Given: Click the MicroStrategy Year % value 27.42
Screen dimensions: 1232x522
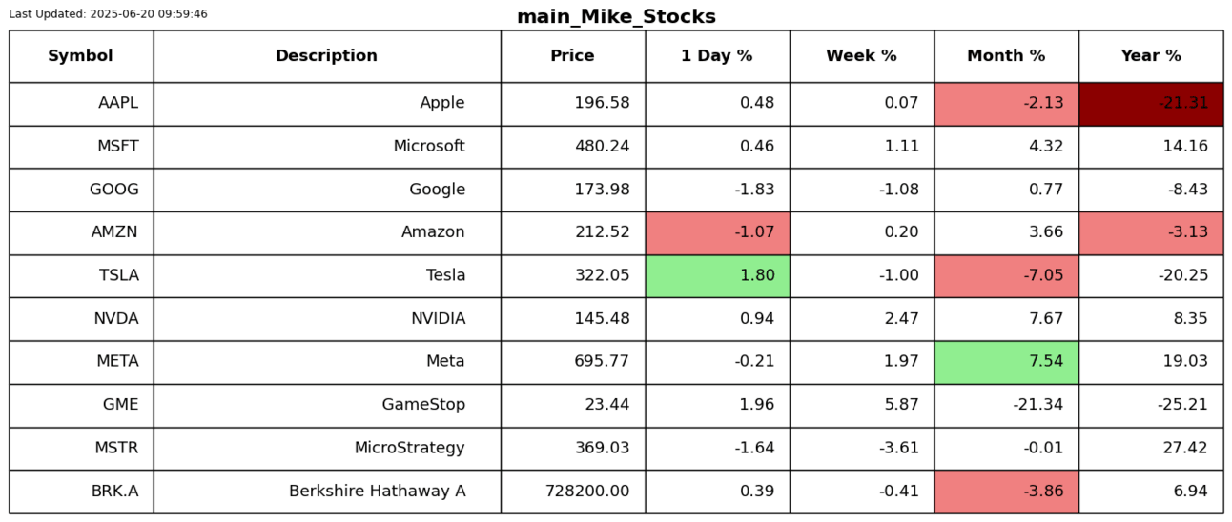Looking at the screenshot, I should click(x=1151, y=449).
